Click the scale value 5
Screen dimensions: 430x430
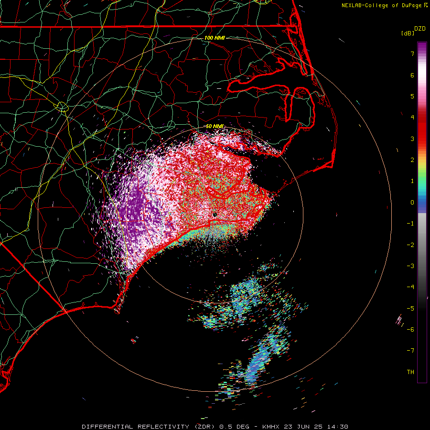click(412, 96)
